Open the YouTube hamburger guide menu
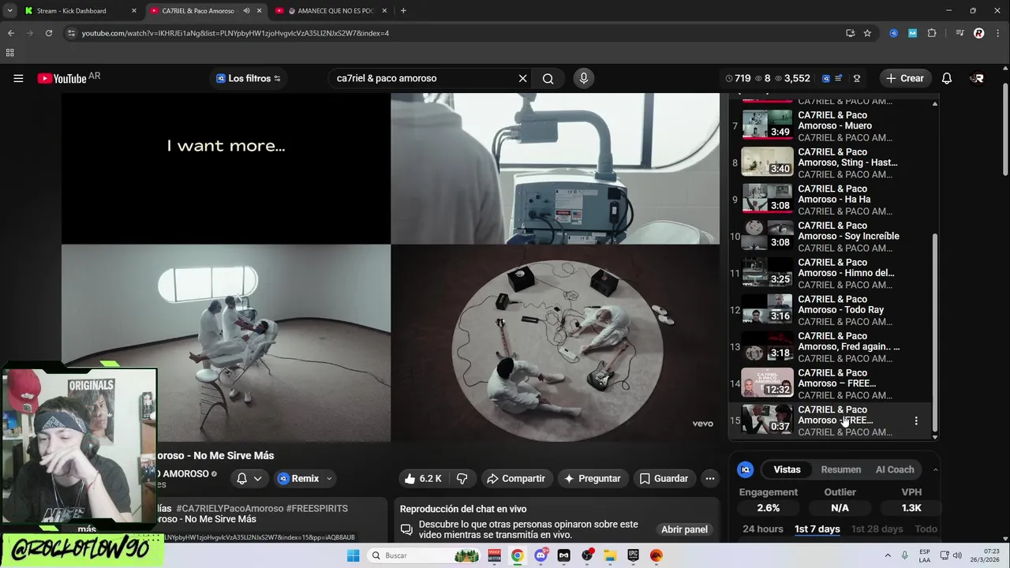1010x568 pixels. click(x=18, y=78)
